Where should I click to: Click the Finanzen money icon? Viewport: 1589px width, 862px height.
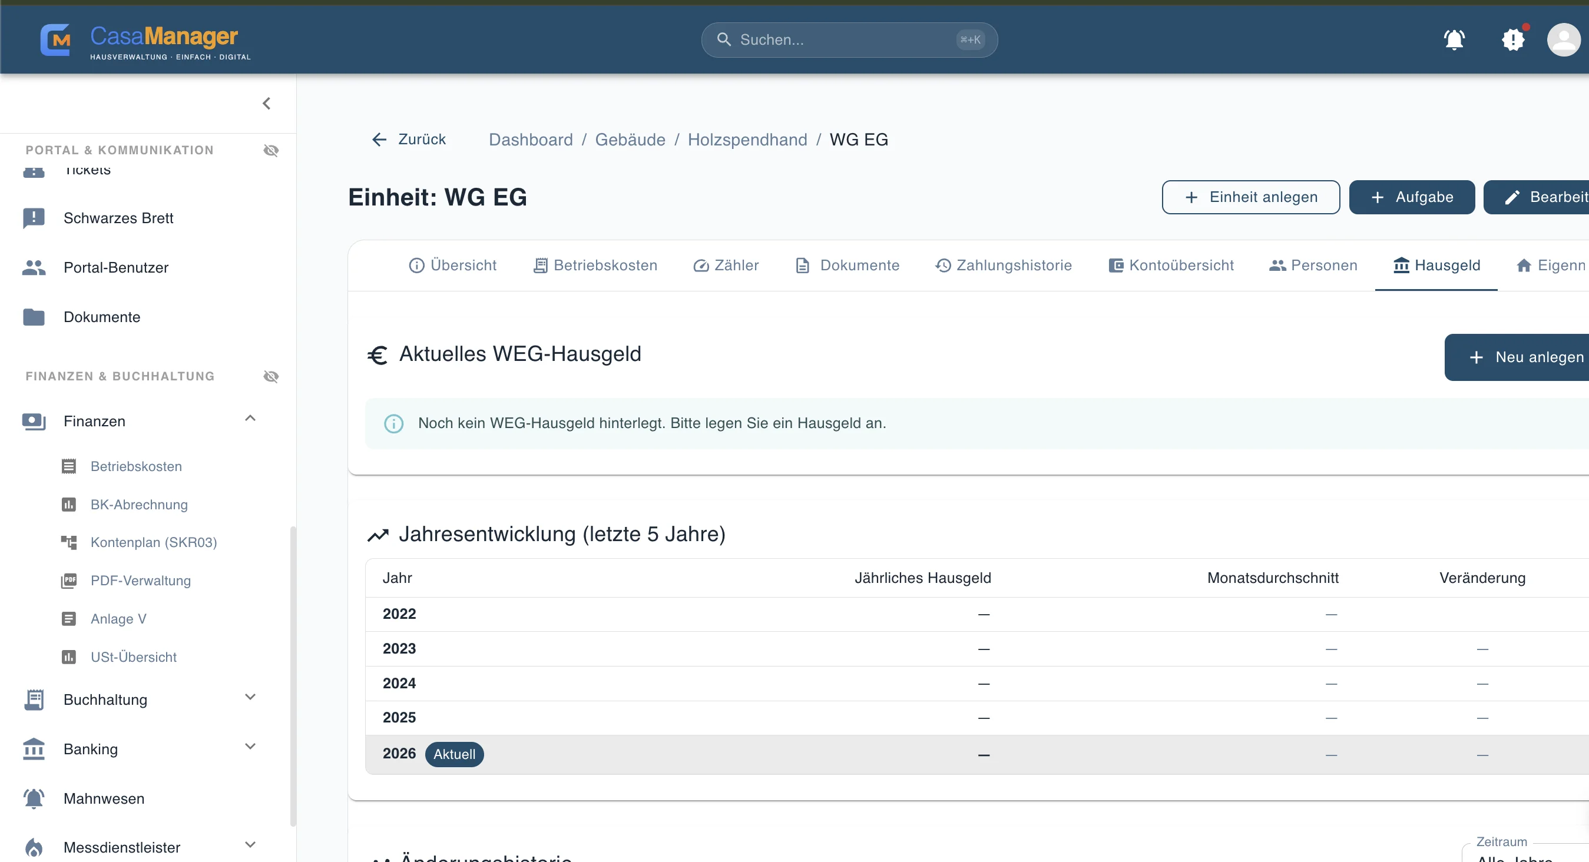[x=34, y=422]
